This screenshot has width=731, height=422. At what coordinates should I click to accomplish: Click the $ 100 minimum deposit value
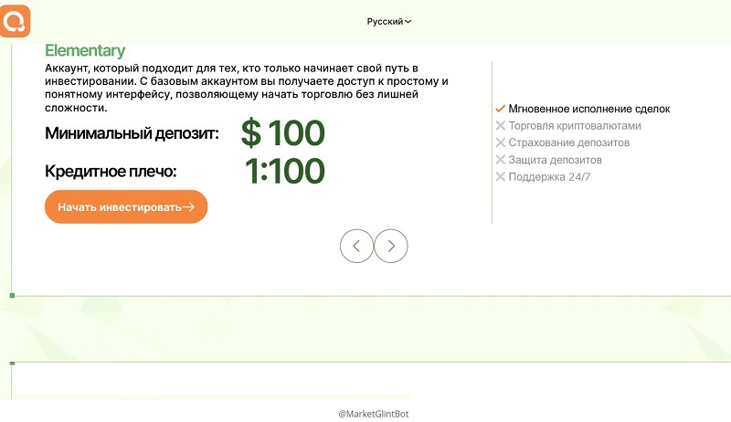(x=283, y=132)
